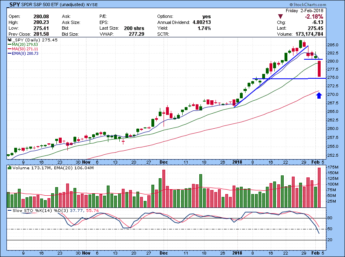
Task: Select the Chg value -6.13
Action: tap(318, 22)
